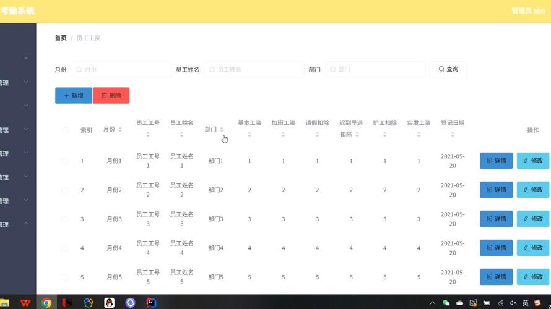Click the cloud tray icon

(x=459, y=303)
